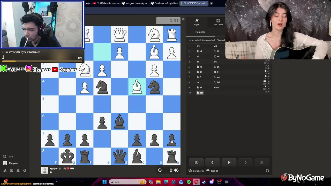Select move 4 f4 in move list
The height and width of the screenshot is (186, 331).
(198, 61)
